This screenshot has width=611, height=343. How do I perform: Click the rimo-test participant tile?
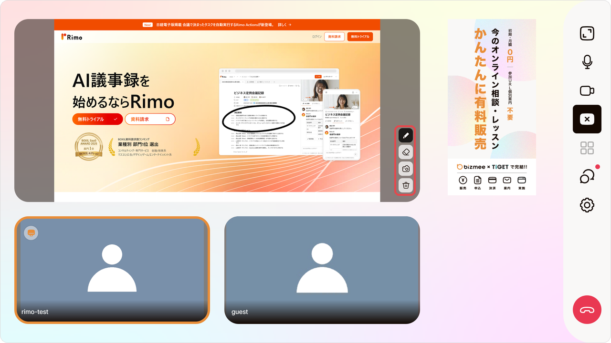[x=112, y=270]
